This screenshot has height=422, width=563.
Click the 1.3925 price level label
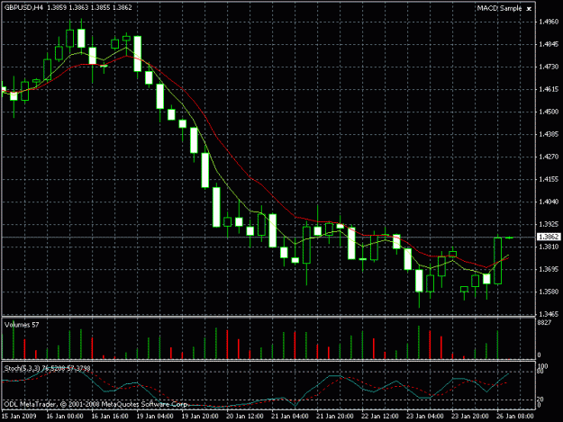(549, 224)
